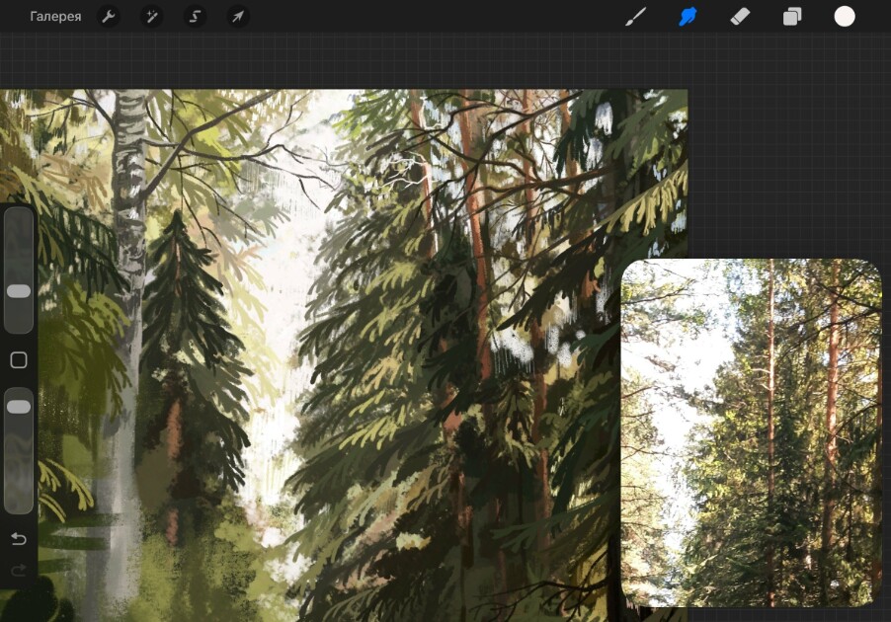Image resolution: width=891 pixels, height=622 pixels.
Task: Open the Adjustments magic wand menu
Action: click(152, 17)
